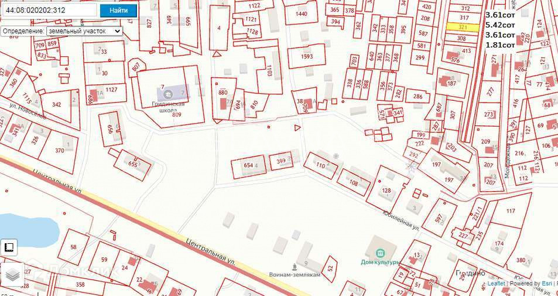The image size is (558, 296).
Task: Select the yellow highlighted parcel 321
Action: tap(463, 27)
